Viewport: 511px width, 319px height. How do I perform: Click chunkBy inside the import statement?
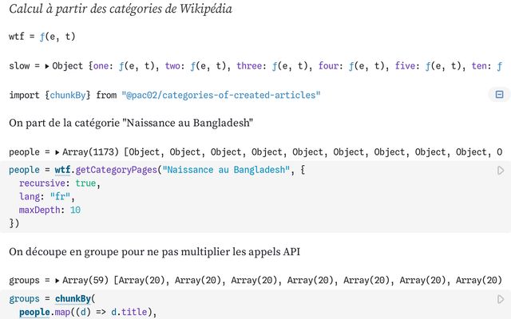pos(69,95)
